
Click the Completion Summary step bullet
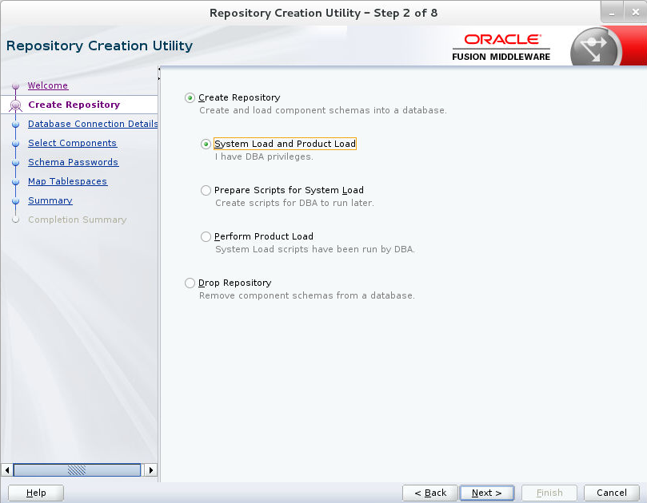(x=16, y=220)
